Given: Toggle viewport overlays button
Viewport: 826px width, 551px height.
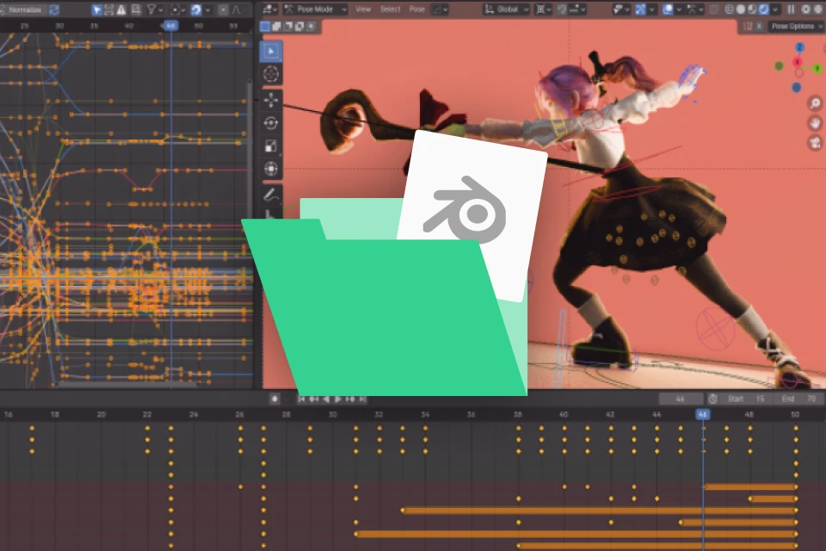Looking at the screenshot, I should pos(668,9).
